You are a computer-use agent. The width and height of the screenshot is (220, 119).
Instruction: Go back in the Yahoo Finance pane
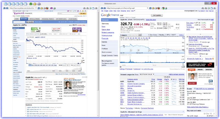pos(4,8)
